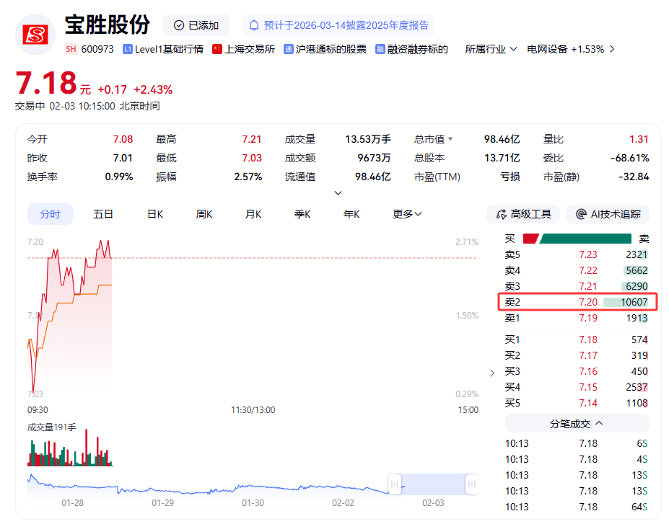Click the left handle of timeline range slider
Viewport: 669px width, 524px height.
395,484
